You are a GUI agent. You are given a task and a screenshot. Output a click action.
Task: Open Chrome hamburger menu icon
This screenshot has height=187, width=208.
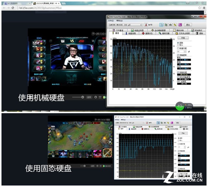click(204, 8)
